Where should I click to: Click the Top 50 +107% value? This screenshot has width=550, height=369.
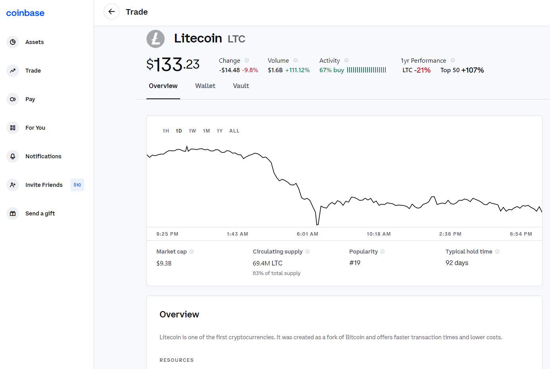click(x=462, y=70)
